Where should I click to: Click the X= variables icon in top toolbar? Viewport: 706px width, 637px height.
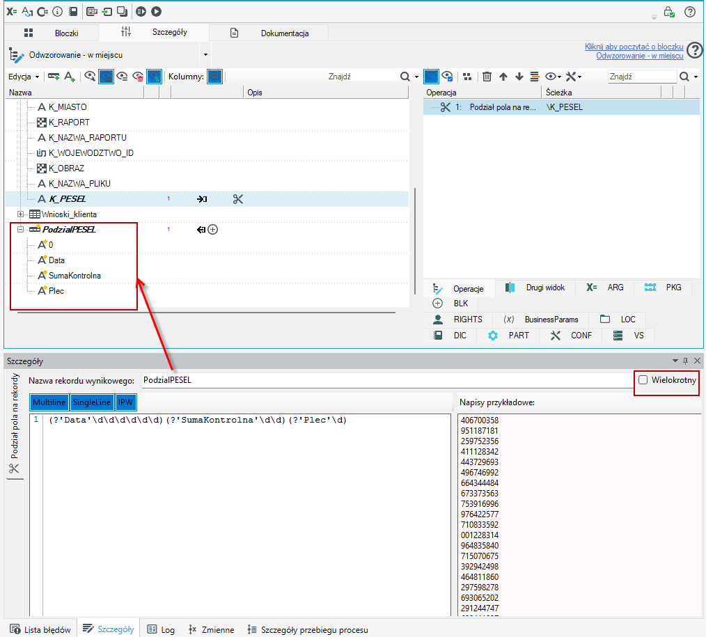(12, 12)
